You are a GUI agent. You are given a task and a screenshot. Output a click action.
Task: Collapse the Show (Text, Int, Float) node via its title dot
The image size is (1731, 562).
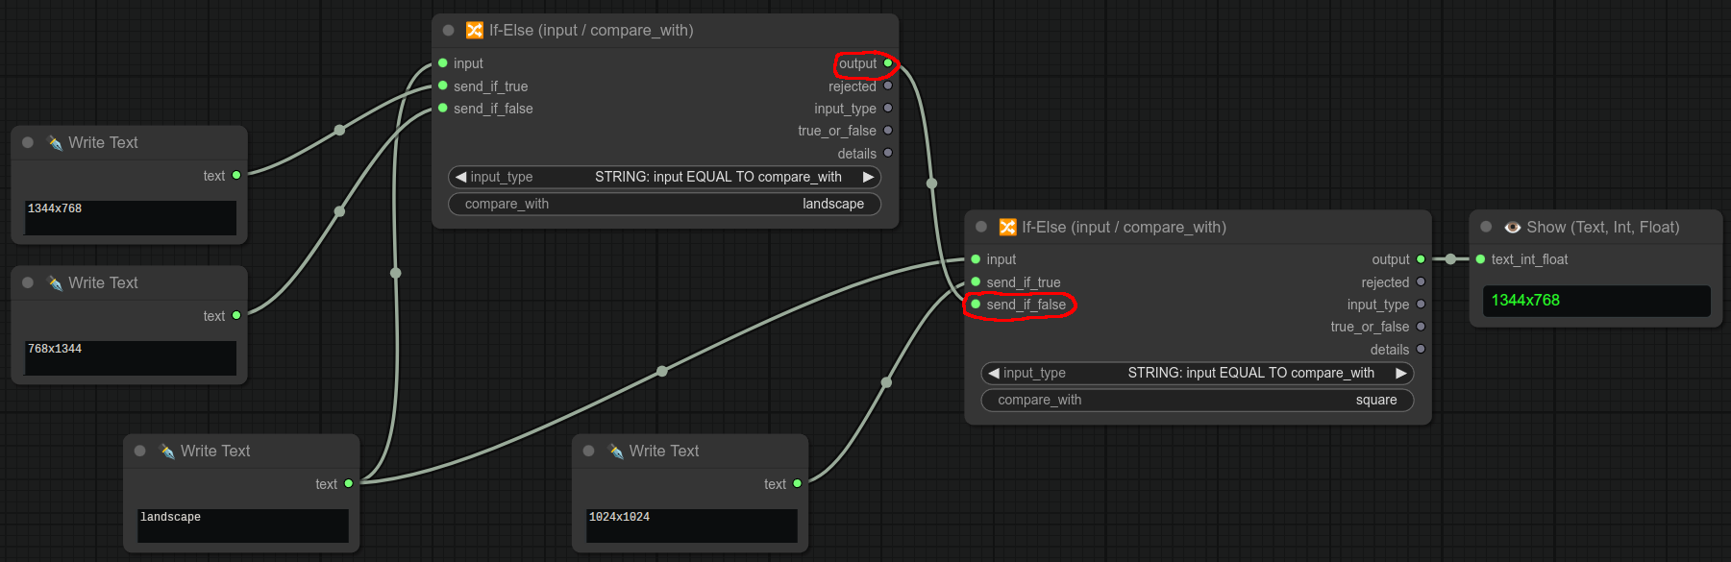pyautogui.click(x=1486, y=228)
